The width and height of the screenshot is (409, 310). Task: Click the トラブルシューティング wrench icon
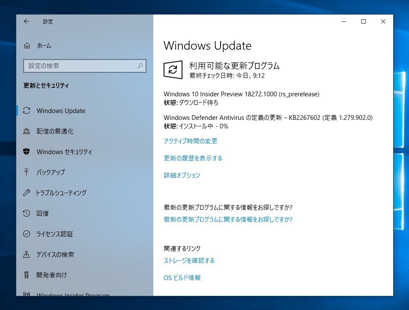pyautogui.click(x=27, y=193)
